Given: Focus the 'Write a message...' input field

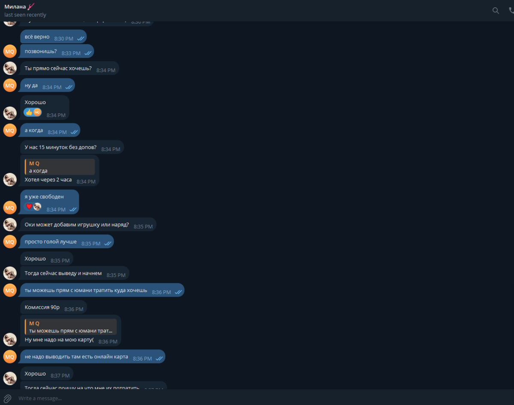Looking at the screenshot, I should (257, 398).
